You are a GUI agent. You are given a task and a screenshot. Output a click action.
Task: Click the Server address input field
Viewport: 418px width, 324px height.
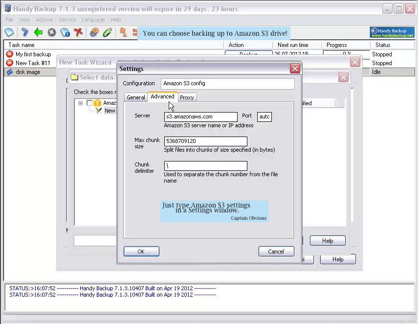pyautogui.click(x=200, y=117)
